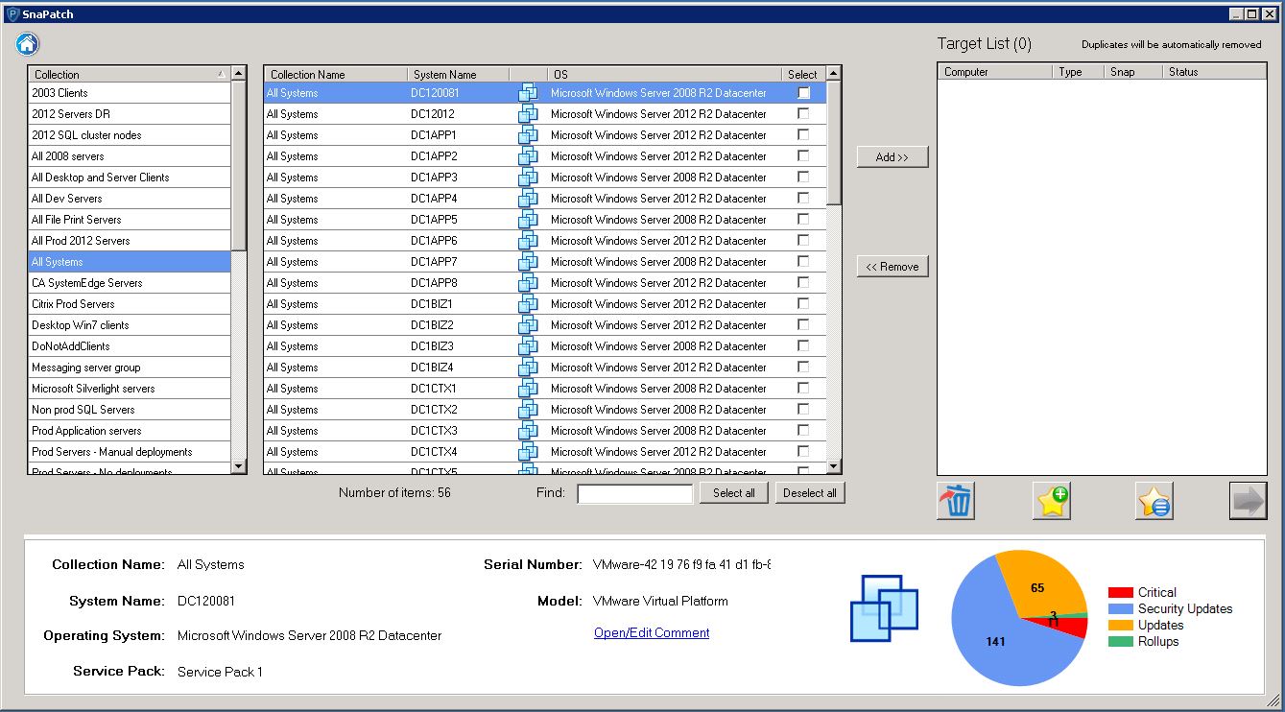Click the system icon for DC1APP1
The image size is (1285, 712).
tap(528, 135)
